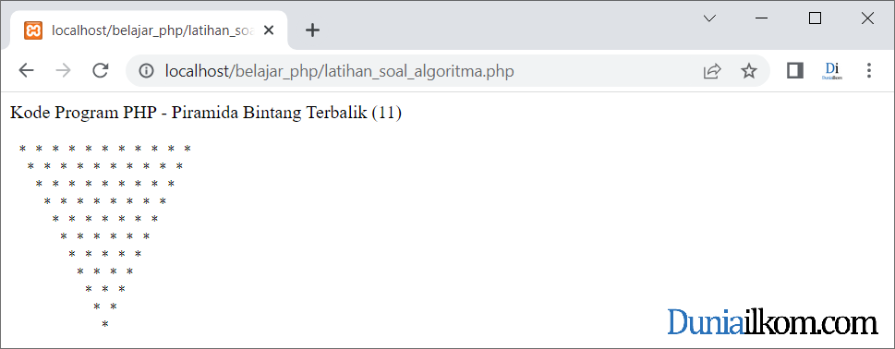The height and width of the screenshot is (349, 895).
Task: Close the localhost/belajar_php tab
Action: point(268,30)
